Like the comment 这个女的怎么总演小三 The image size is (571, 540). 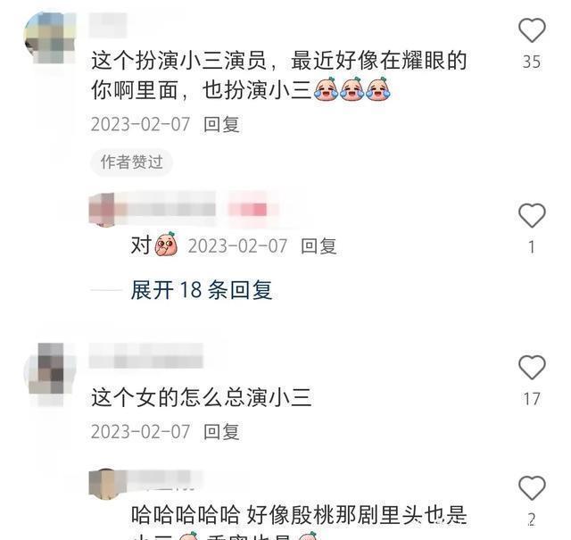click(532, 367)
